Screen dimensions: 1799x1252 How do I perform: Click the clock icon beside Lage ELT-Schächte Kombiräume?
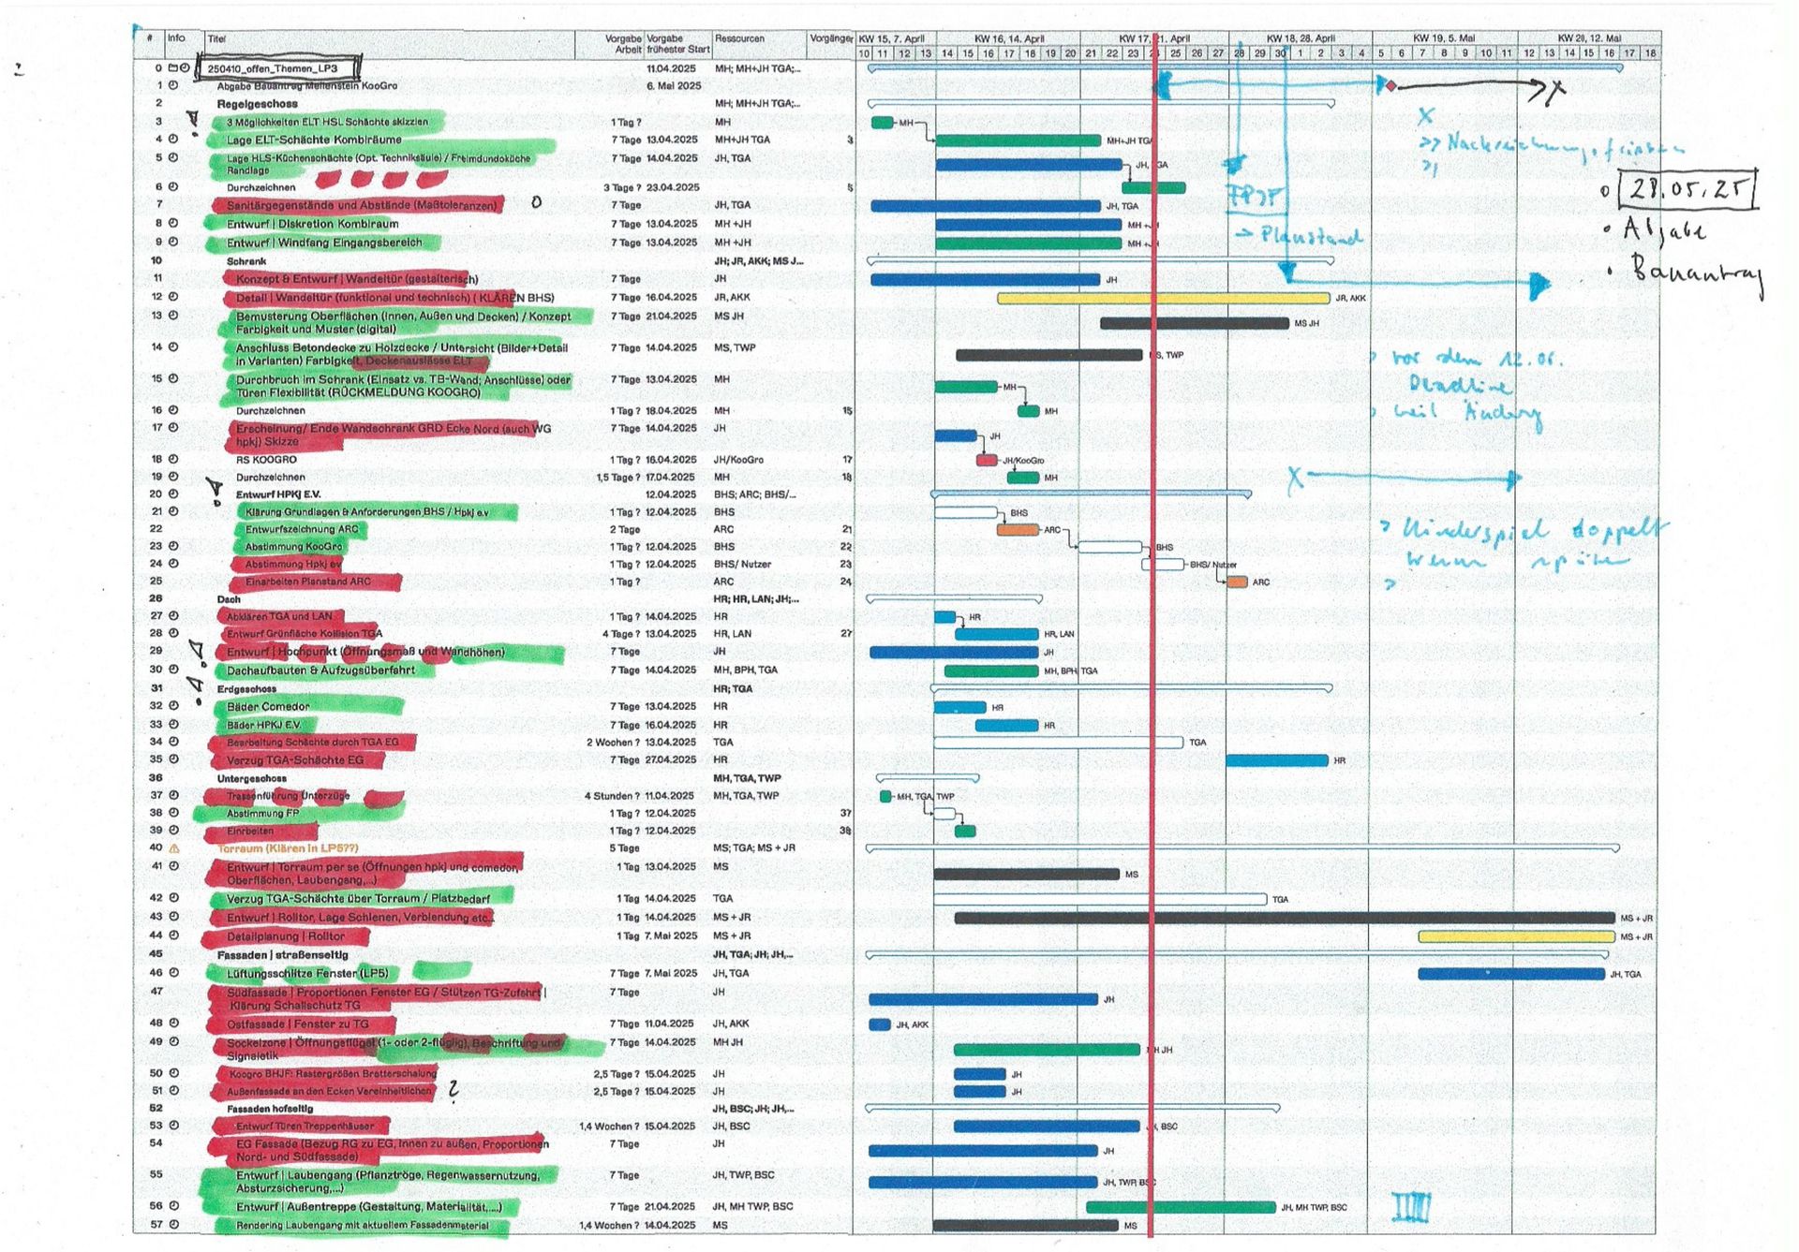173,140
